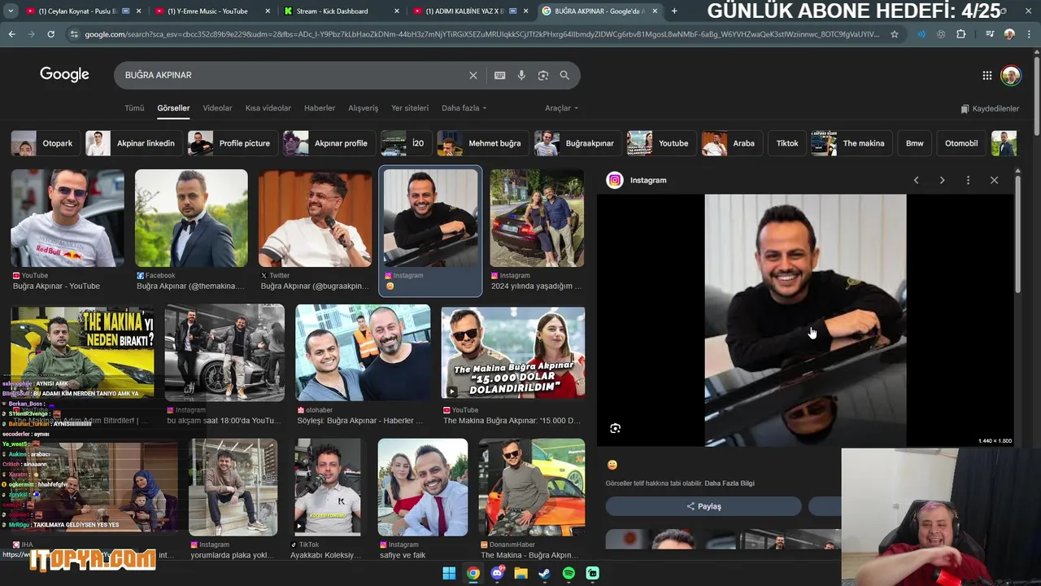Select the Görseller tab
The image size is (1041, 586).
[x=173, y=108]
